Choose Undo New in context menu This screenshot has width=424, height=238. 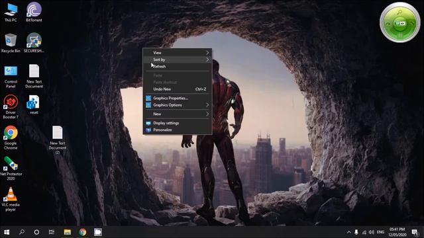click(178, 89)
